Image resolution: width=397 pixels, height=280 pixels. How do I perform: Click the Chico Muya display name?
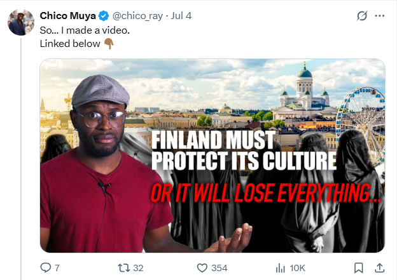[x=67, y=15]
